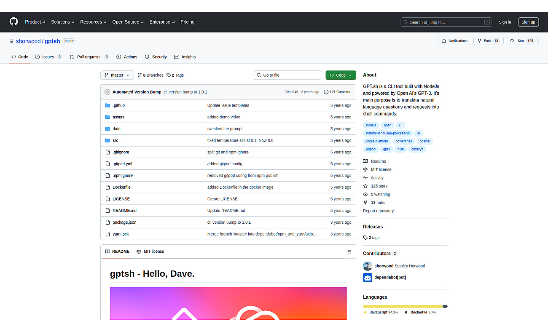Open the Security tab
The width and height of the screenshot is (548, 332).
[156, 57]
